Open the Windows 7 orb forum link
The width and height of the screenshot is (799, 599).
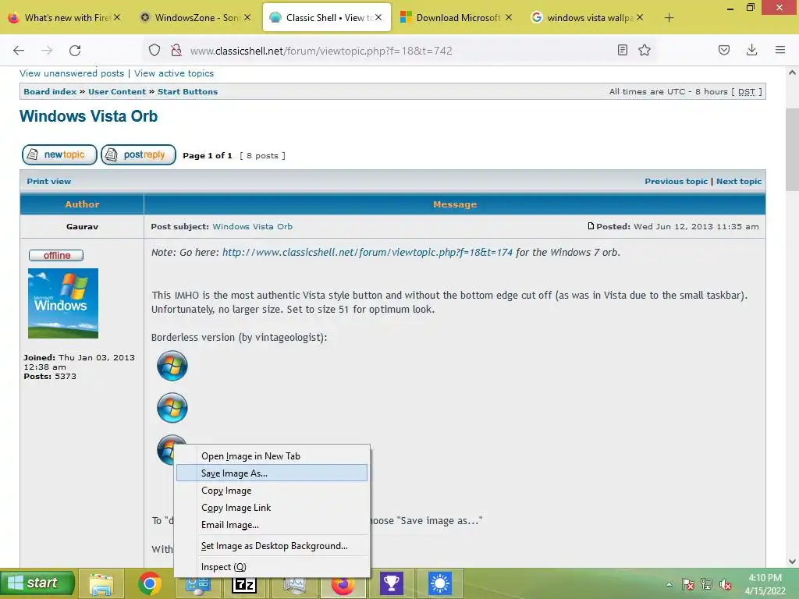pyautogui.click(x=368, y=252)
